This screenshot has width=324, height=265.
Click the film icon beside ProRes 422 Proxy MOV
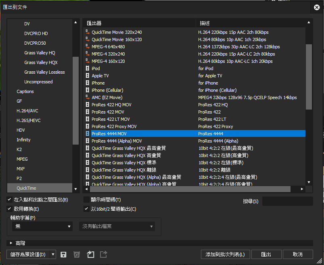(88, 126)
